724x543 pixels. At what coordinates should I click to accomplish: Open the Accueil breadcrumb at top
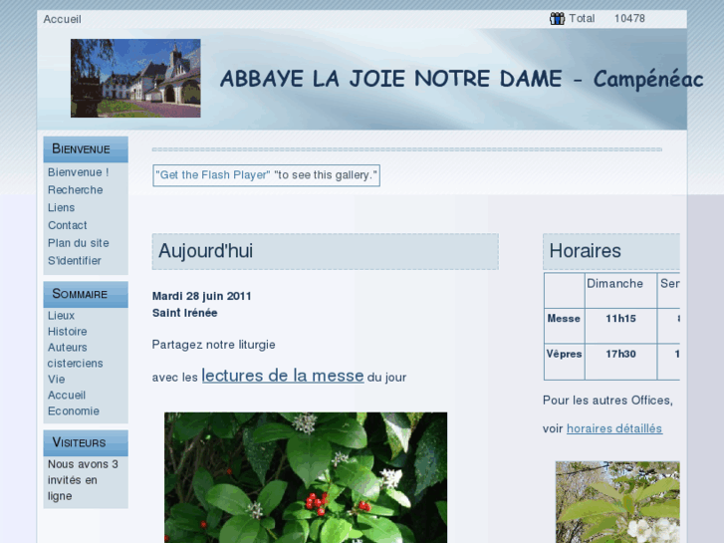pos(63,19)
